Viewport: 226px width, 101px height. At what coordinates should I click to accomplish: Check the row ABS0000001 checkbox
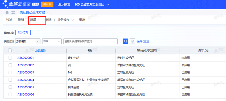(10, 58)
